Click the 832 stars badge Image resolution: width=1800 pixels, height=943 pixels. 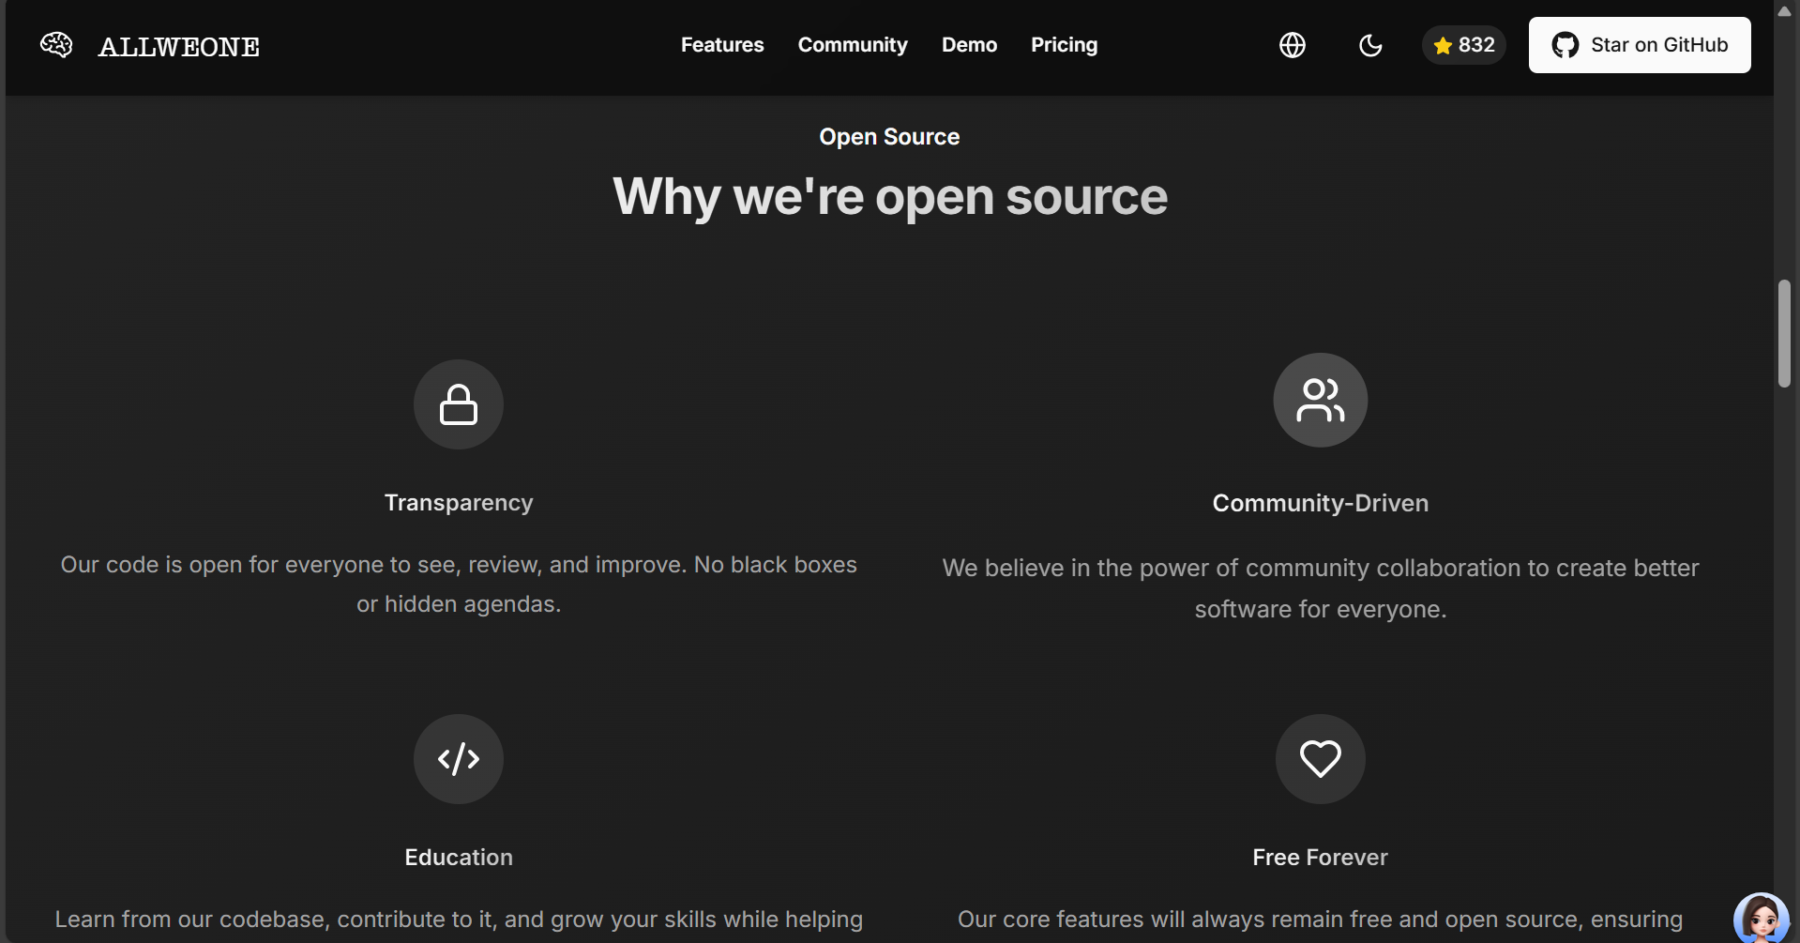click(x=1464, y=45)
